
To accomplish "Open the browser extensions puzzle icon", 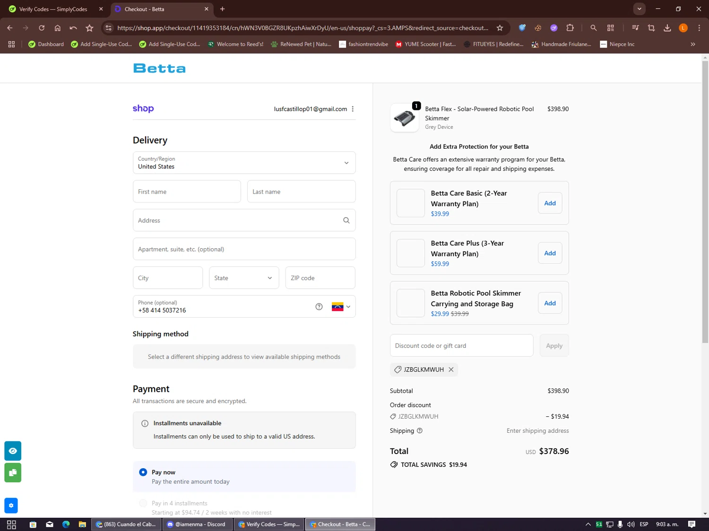I will point(570,28).
